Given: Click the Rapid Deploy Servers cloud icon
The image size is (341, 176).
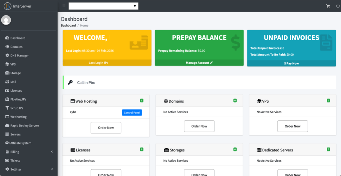Looking at the screenshot, I should click(x=7, y=126).
